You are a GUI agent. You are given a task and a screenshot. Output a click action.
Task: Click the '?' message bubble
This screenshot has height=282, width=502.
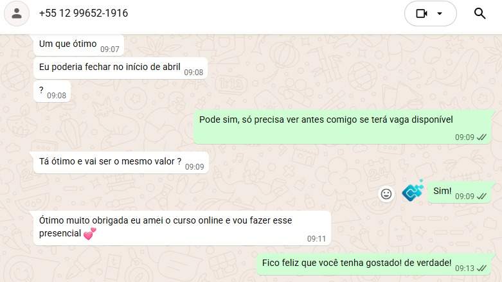point(52,92)
